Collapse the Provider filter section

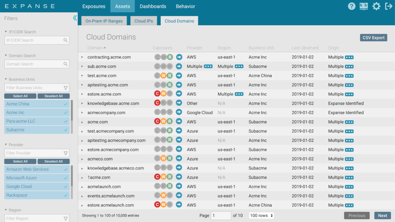click(x=6, y=145)
